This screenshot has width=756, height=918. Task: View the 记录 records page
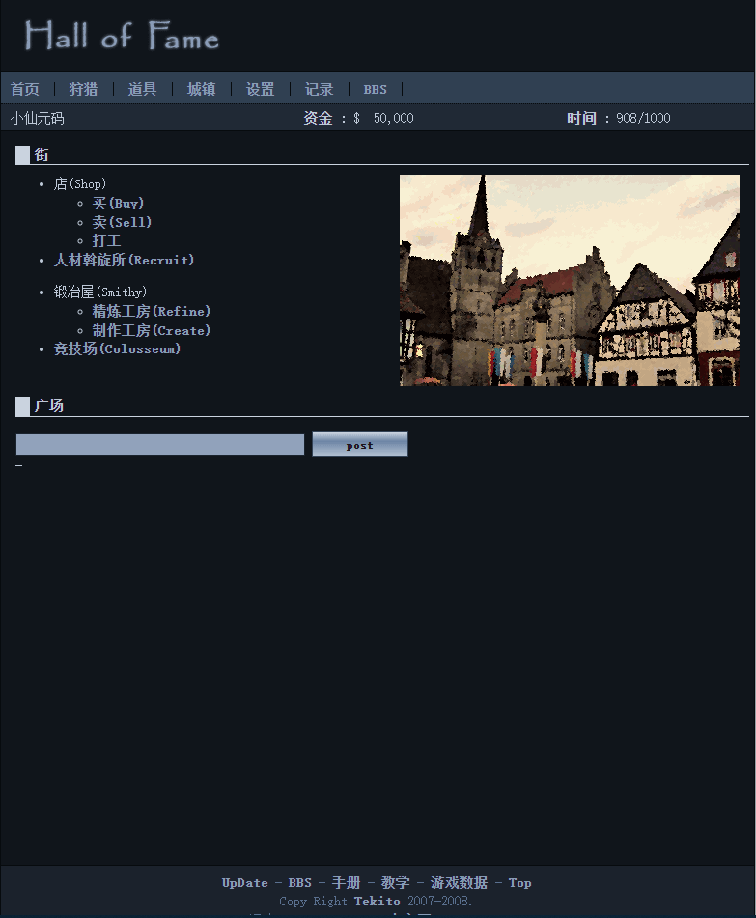(320, 89)
